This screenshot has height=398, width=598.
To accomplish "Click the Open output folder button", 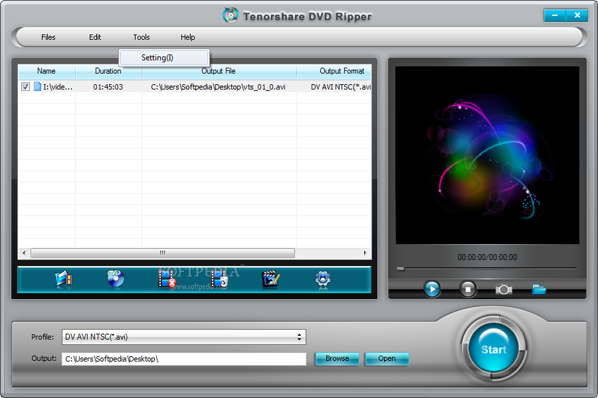I will 387,358.
